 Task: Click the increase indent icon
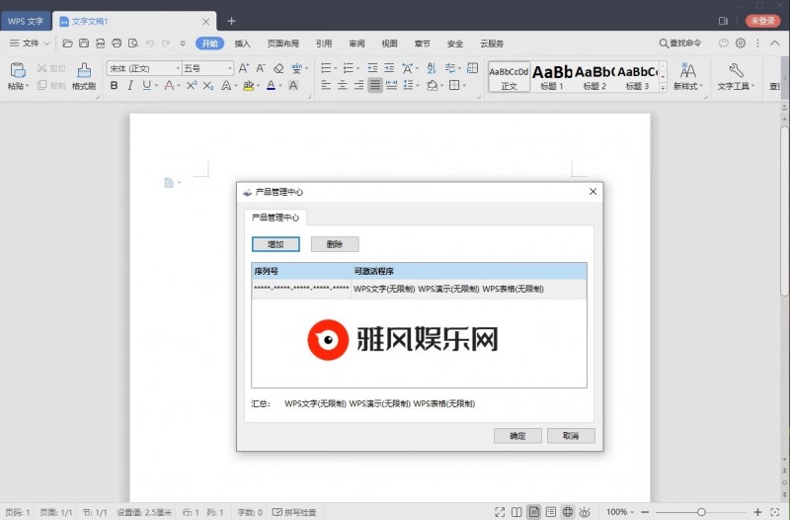389,68
